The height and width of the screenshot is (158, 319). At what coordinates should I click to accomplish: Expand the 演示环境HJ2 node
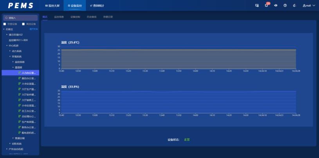tap(7, 34)
